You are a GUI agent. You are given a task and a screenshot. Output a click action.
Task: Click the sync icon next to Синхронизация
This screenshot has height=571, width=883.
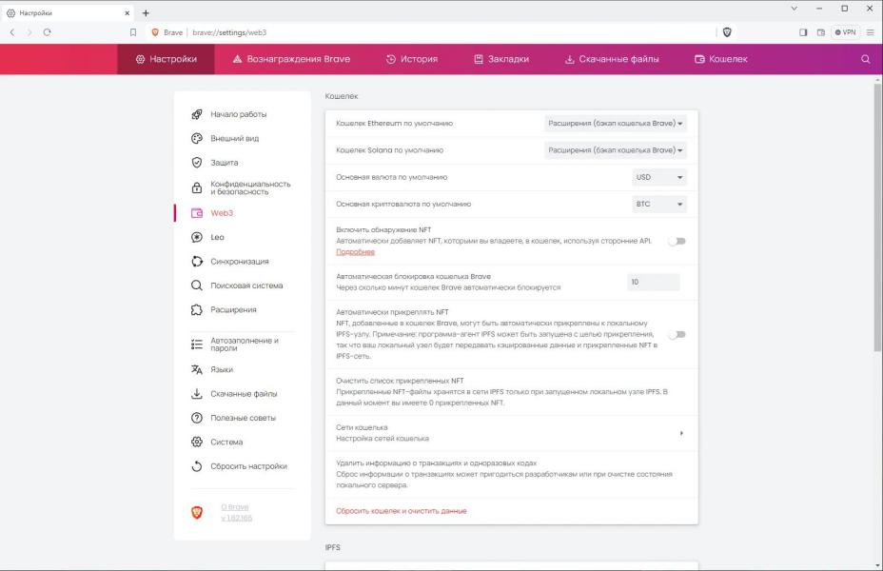pos(197,262)
